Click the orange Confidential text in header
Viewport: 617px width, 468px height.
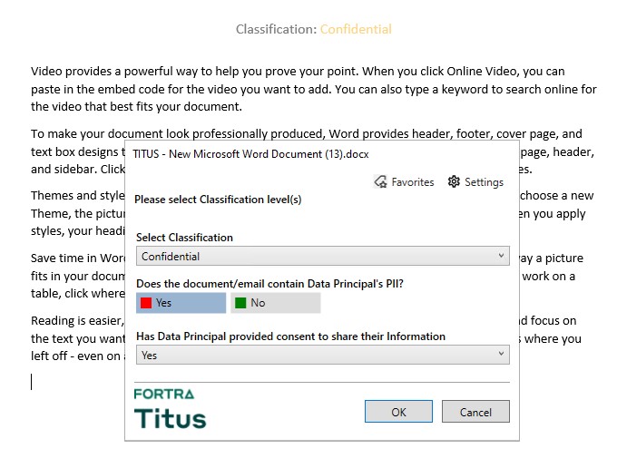pyautogui.click(x=356, y=29)
